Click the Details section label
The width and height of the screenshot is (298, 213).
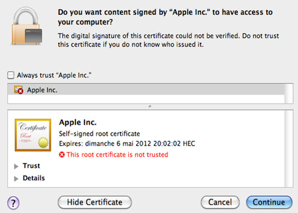click(x=34, y=178)
